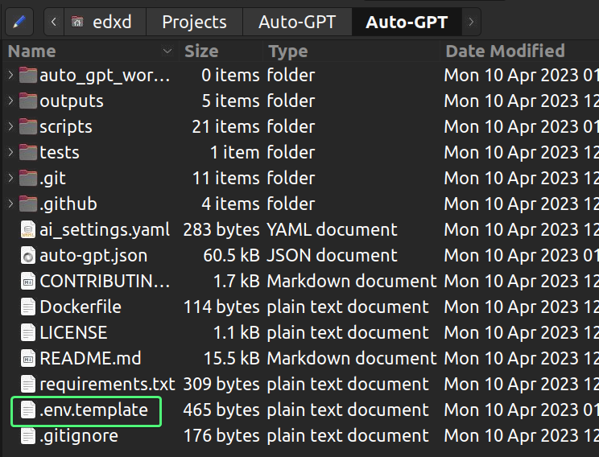
Task: Click the left path-scroll arrow
Action: pyautogui.click(x=54, y=22)
